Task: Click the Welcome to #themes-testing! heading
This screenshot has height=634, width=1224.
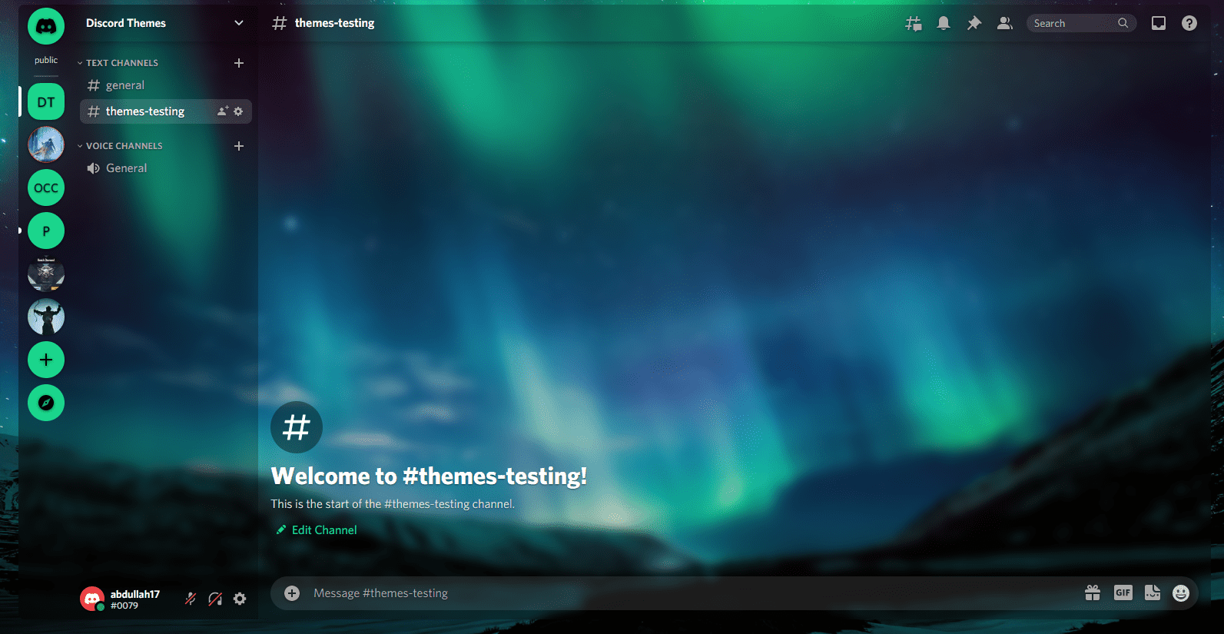Action: point(429,476)
